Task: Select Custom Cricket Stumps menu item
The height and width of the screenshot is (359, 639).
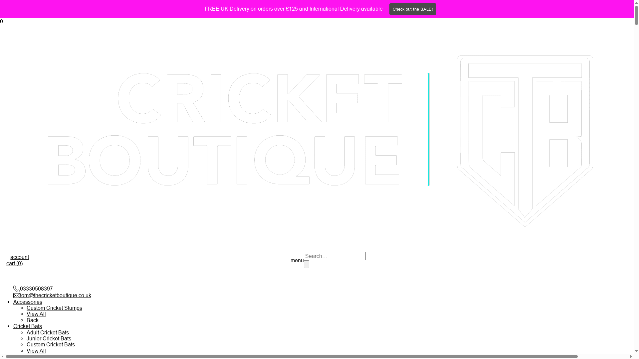Action: click(54, 308)
